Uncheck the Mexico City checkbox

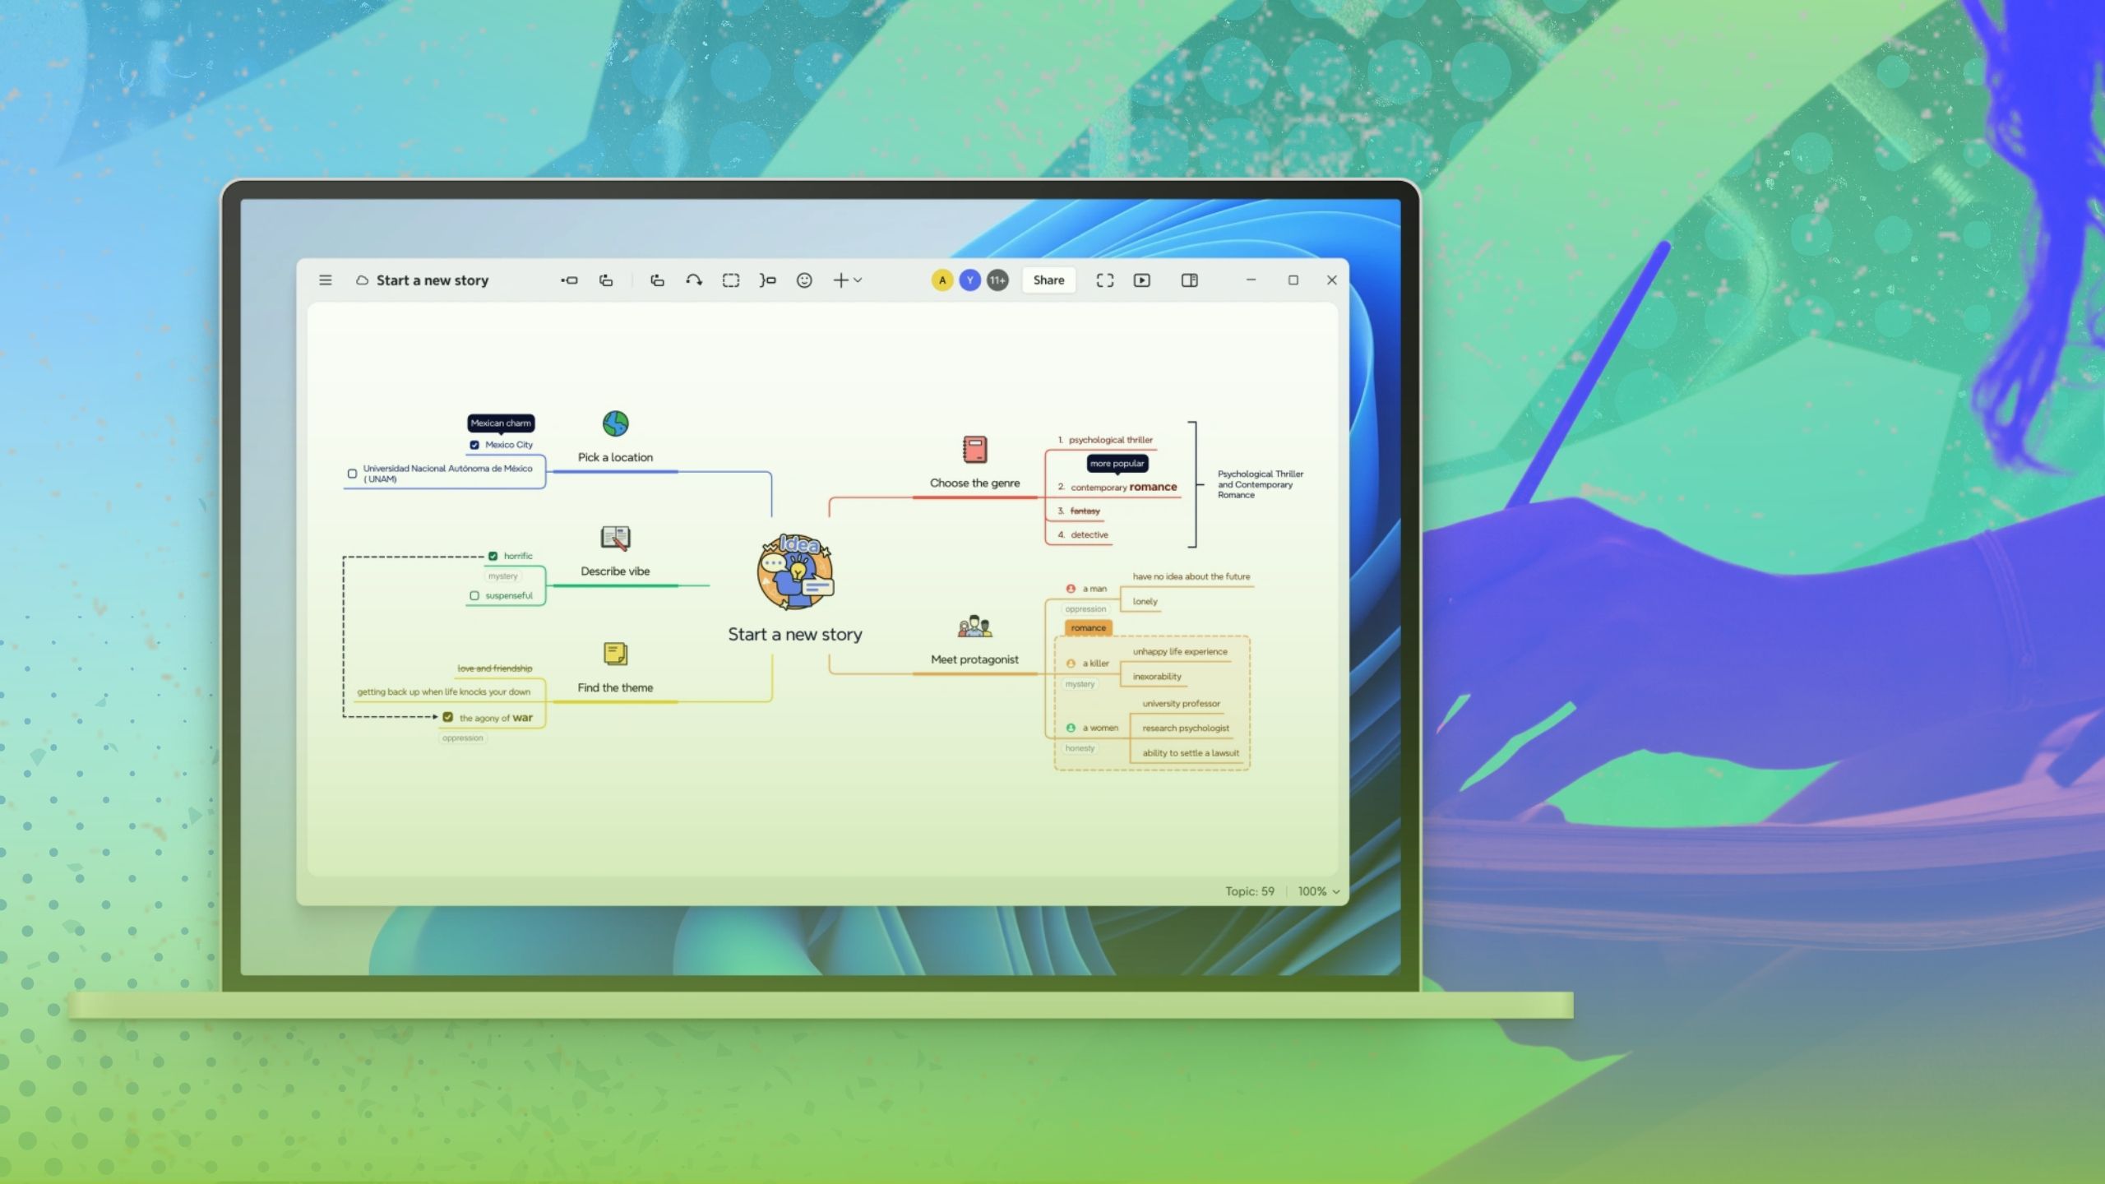coord(475,444)
